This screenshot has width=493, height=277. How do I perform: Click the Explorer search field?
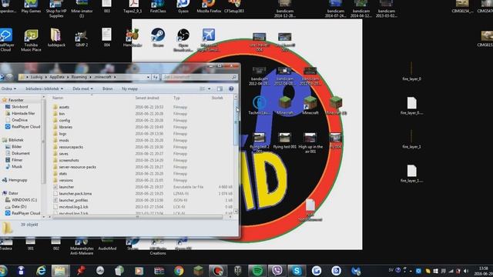pyautogui.click(x=200, y=77)
